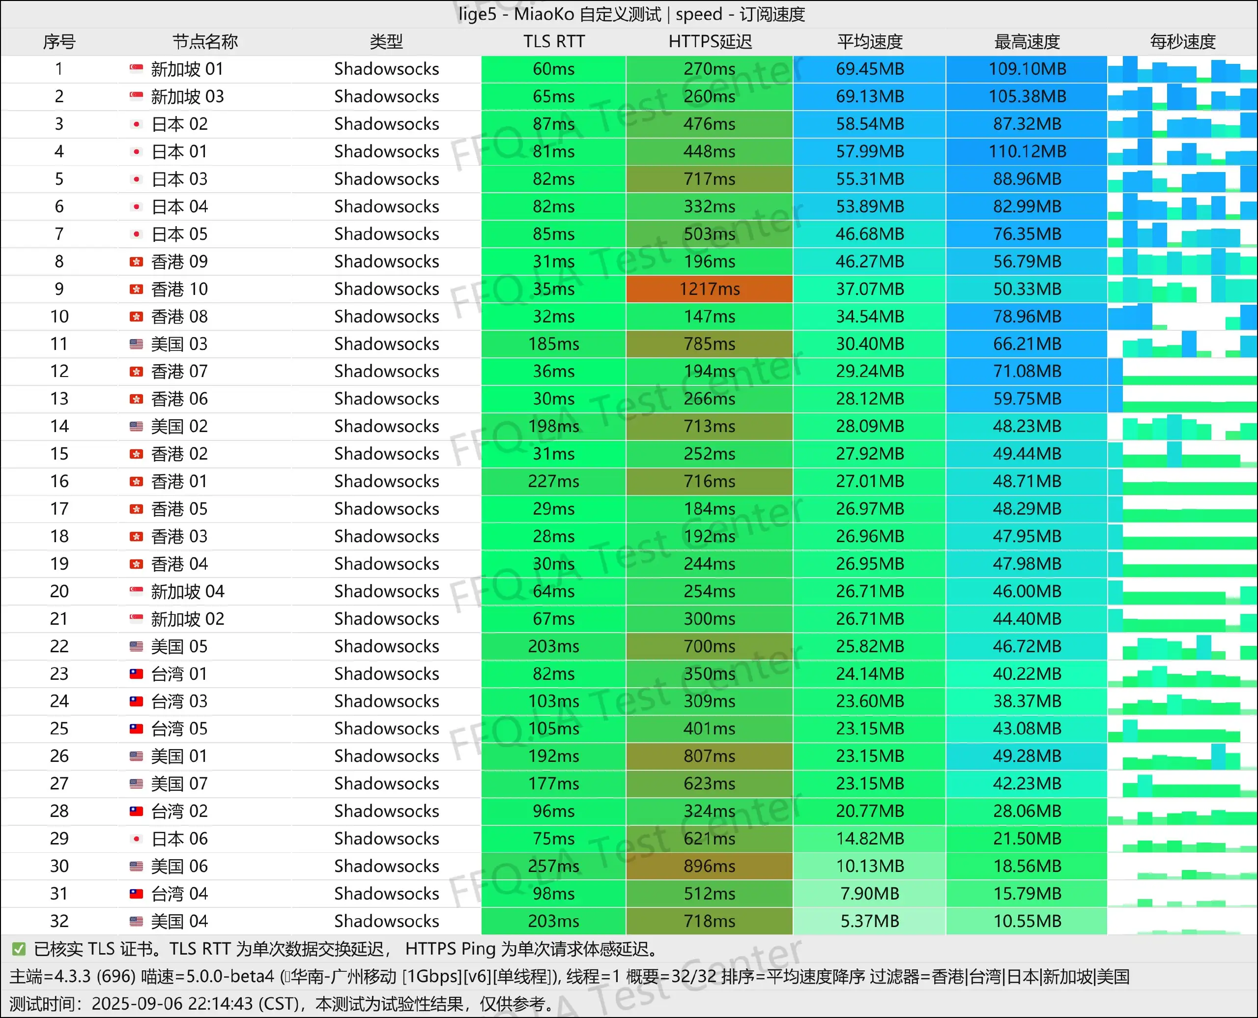Viewport: 1258px width, 1018px height.
Task: Click the TLS RTT column header
Action: click(x=554, y=42)
